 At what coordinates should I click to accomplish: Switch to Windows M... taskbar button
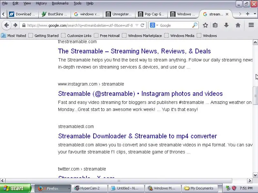pos(163,188)
